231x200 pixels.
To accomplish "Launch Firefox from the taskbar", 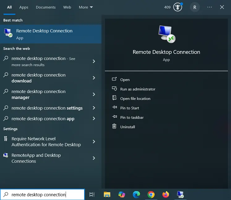I will point(166,194).
